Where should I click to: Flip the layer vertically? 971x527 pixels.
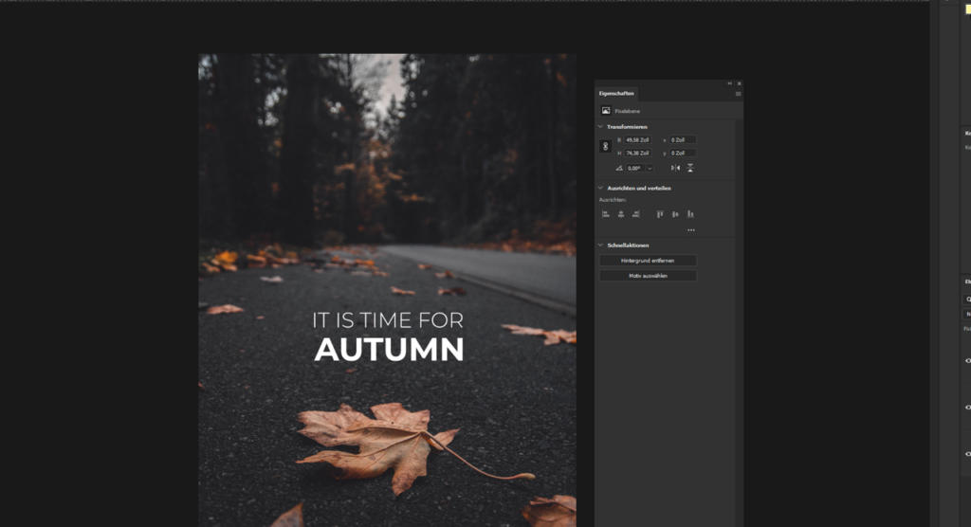tap(690, 168)
